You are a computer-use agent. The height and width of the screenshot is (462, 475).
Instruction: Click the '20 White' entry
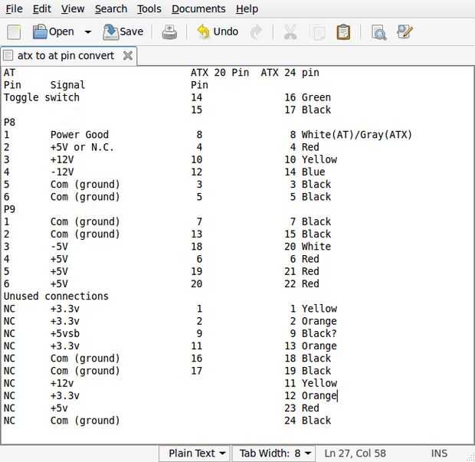(x=307, y=247)
